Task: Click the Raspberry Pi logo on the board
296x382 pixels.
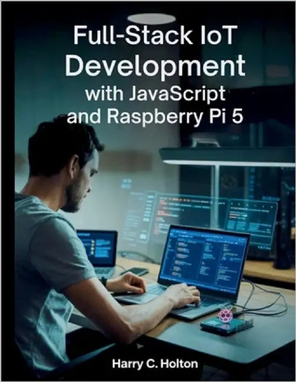Action: [225, 316]
